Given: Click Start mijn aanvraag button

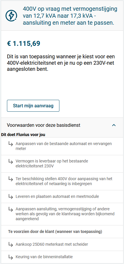Looking at the screenshot, I should point(33,106).
